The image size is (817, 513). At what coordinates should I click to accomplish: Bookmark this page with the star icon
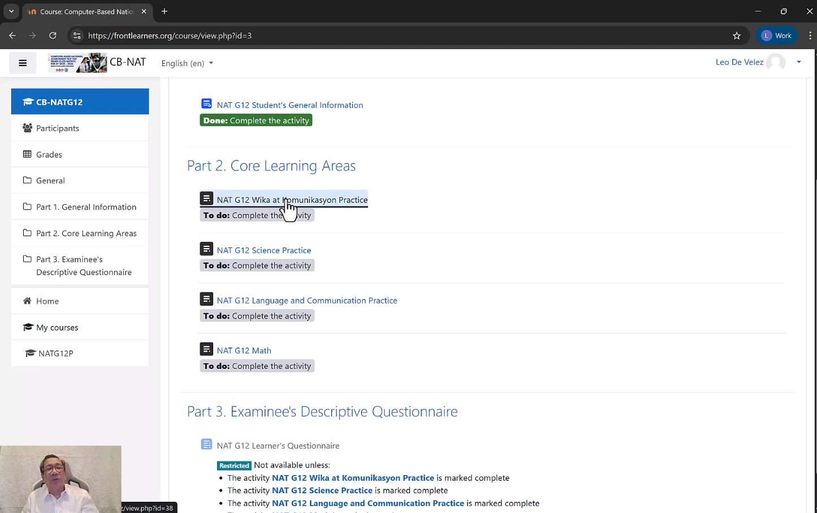point(736,36)
